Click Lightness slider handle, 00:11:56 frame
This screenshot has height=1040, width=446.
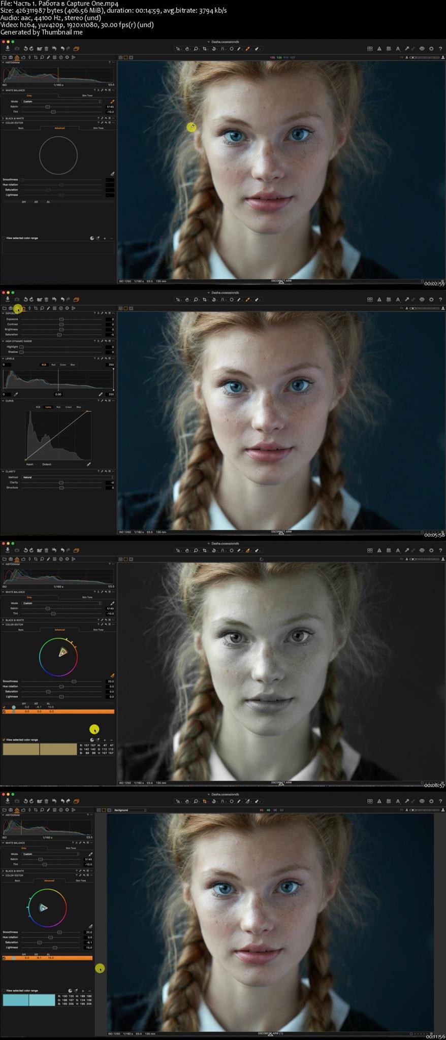pyautogui.click(x=55, y=948)
